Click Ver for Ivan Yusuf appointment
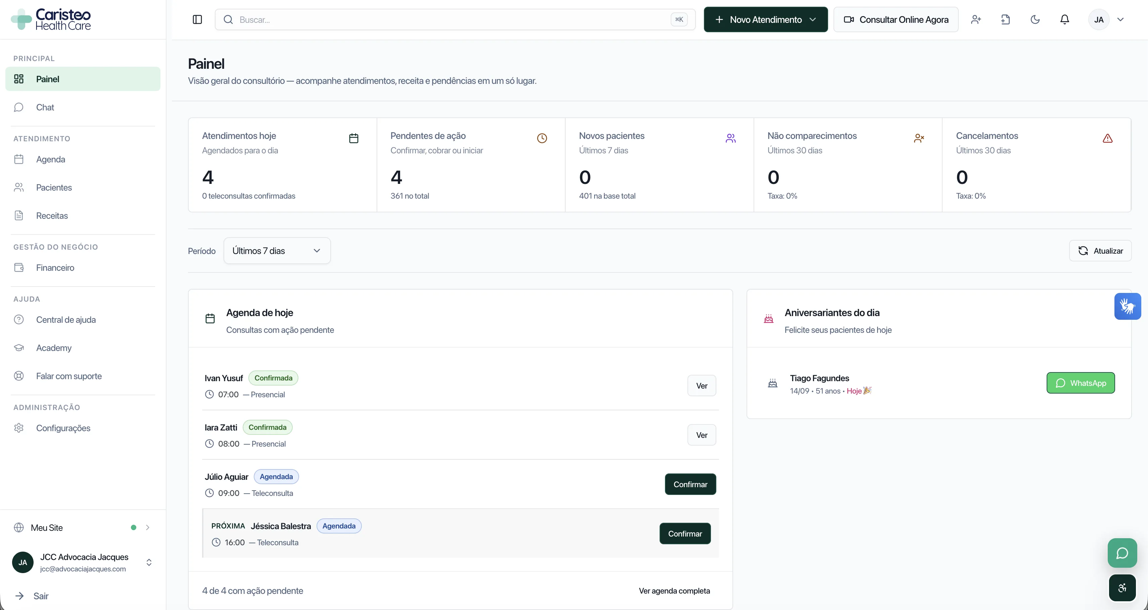 tap(702, 386)
